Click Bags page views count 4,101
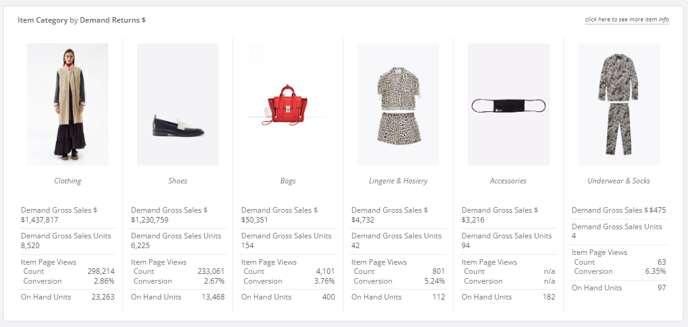Screen dimensions: 688x327 pyautogui.click(x=326, y=271)
